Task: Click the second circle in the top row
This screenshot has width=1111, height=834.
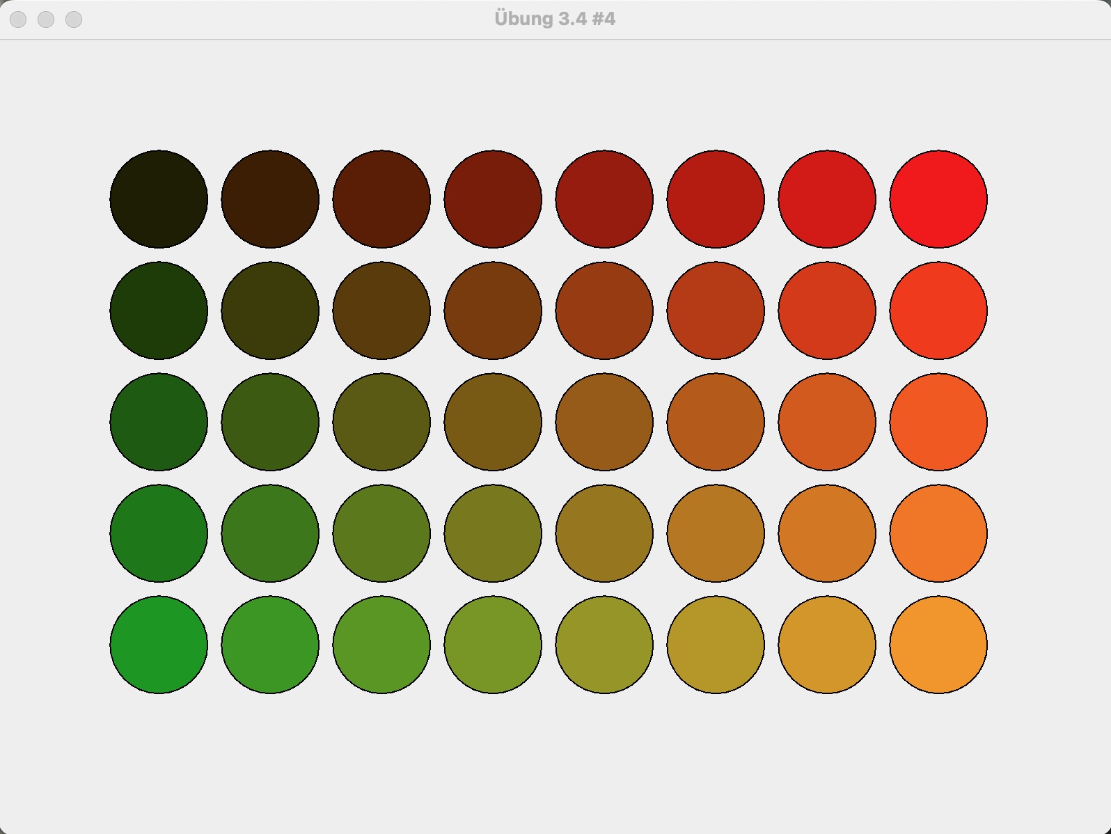Action: (x=270, y=199)
